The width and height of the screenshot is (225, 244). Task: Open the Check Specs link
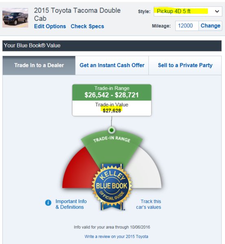87,26
